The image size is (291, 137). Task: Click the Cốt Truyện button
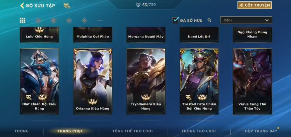coord(255,5)
